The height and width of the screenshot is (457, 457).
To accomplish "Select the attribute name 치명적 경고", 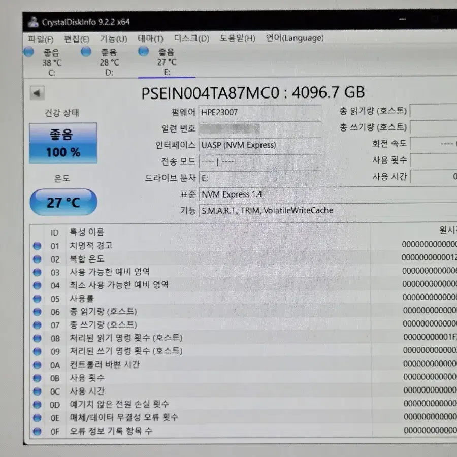I will click(x=91, y=245).
